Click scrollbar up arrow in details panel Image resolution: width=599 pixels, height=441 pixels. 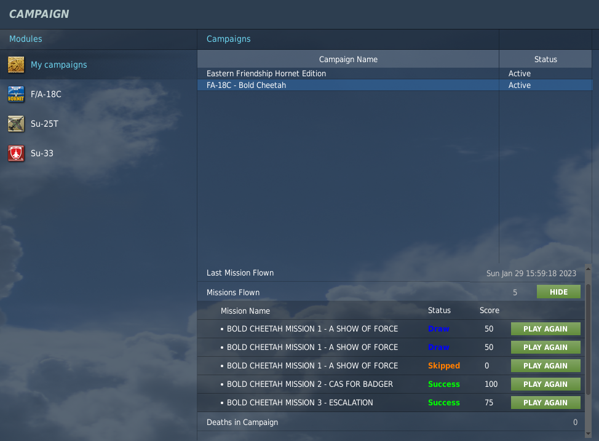589,269
